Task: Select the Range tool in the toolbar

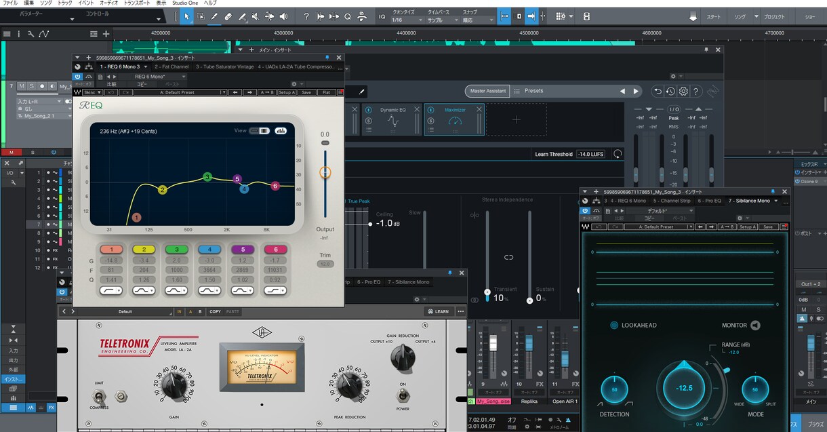Action: (x=201, y=16)
